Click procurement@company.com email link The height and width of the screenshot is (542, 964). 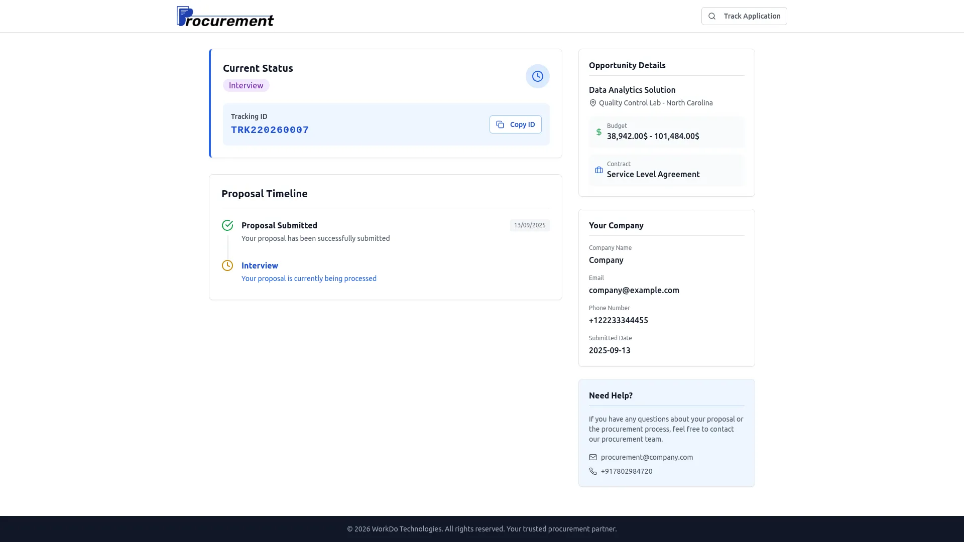point(647,457)
